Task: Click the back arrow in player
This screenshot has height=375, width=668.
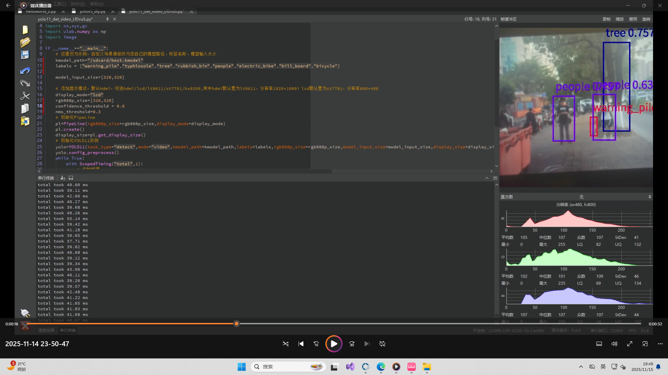Action: point(8,6)
